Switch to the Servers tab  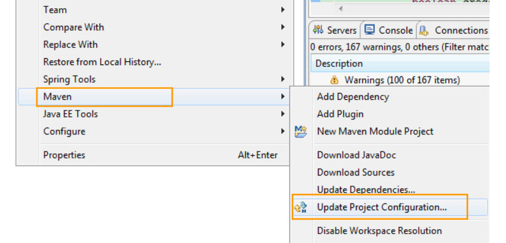click(x=334, y=30)
